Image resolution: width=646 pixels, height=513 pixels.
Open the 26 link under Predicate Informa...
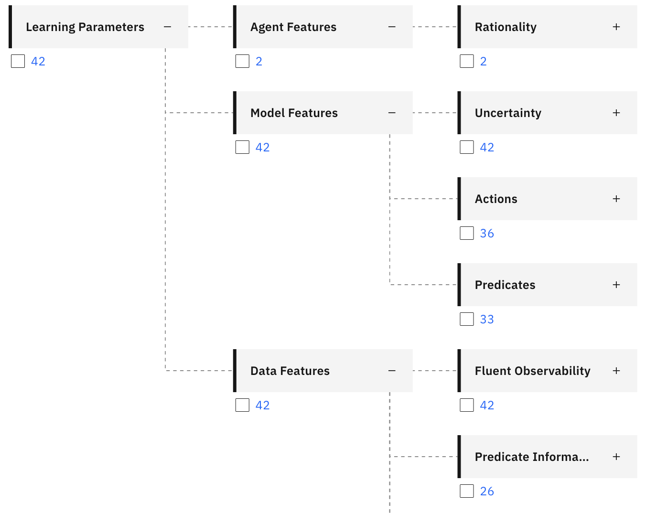[x=487, y=491]
